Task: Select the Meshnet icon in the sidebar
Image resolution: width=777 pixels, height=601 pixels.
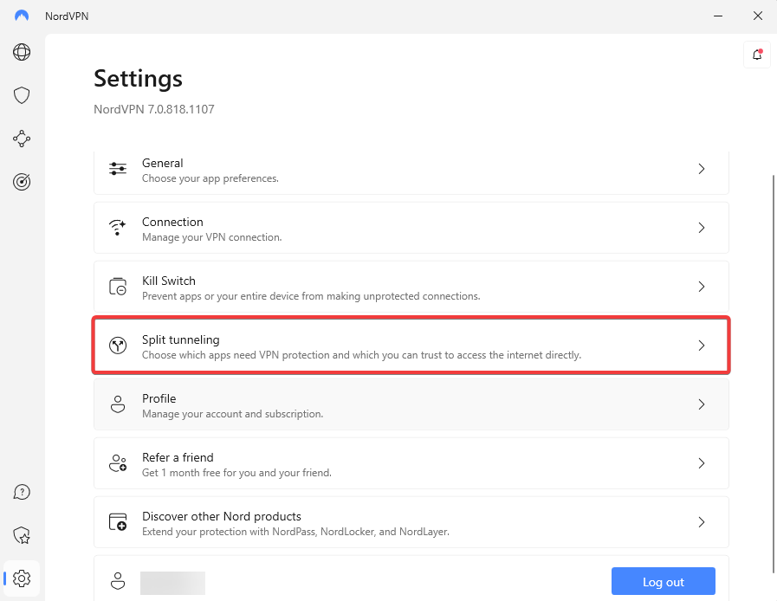Action: click(x=21, y=139)
